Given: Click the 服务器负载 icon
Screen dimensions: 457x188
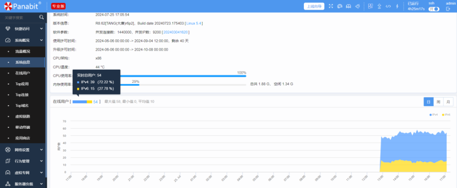Looking at the screenshot, I should [x=8, y=184].
